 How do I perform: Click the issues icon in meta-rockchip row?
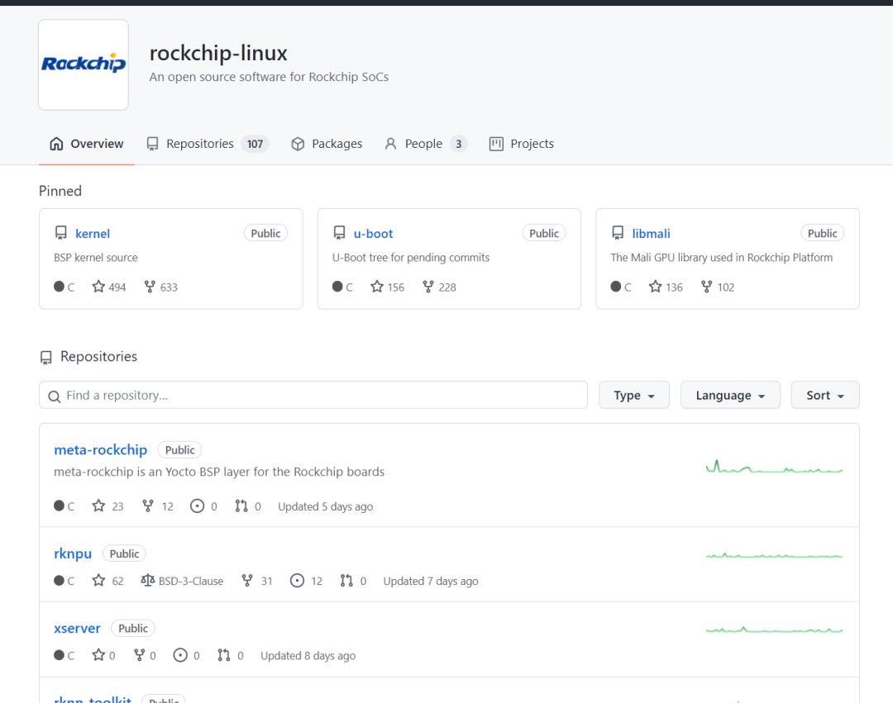pyautogui.click(x=197, y=506)
